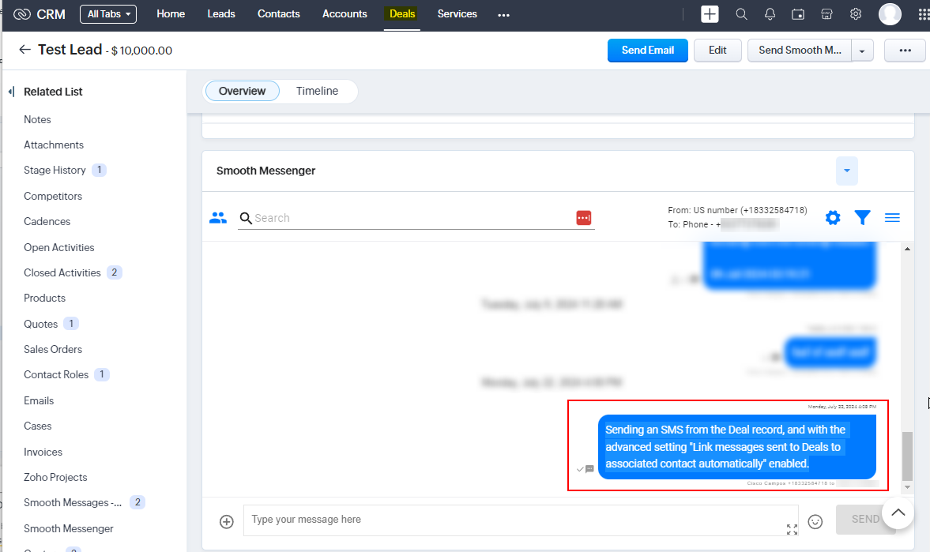Click the Zoho CRM logo
Viewport: 930px width, 552px height.
click(x=40, y=14)
